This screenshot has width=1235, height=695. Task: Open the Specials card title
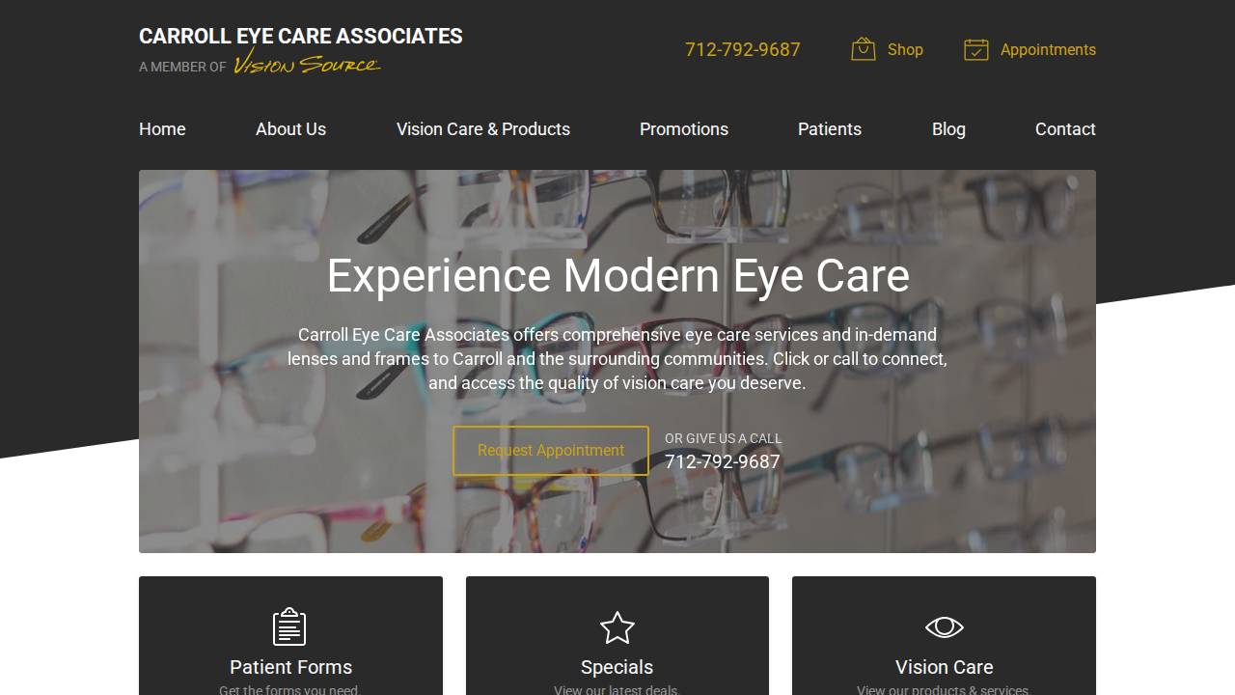tap(617, 667)
